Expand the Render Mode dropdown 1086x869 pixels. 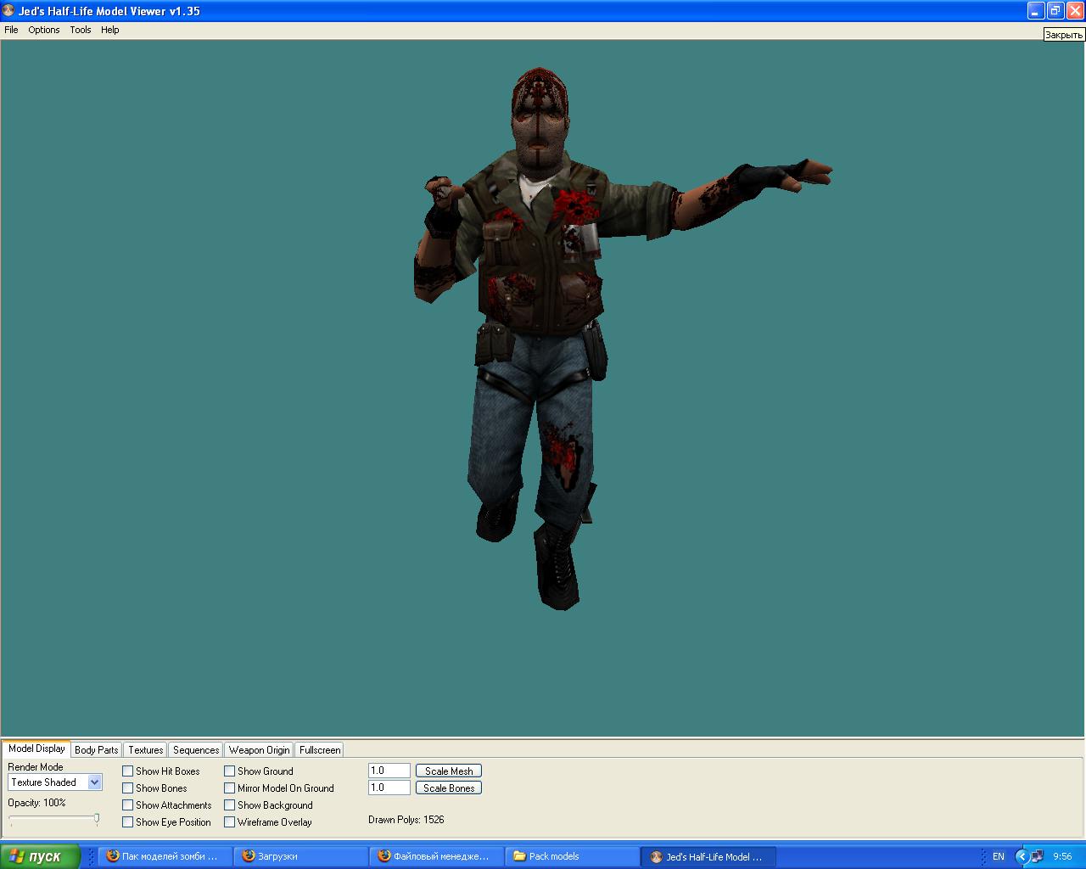pos(94,782)
